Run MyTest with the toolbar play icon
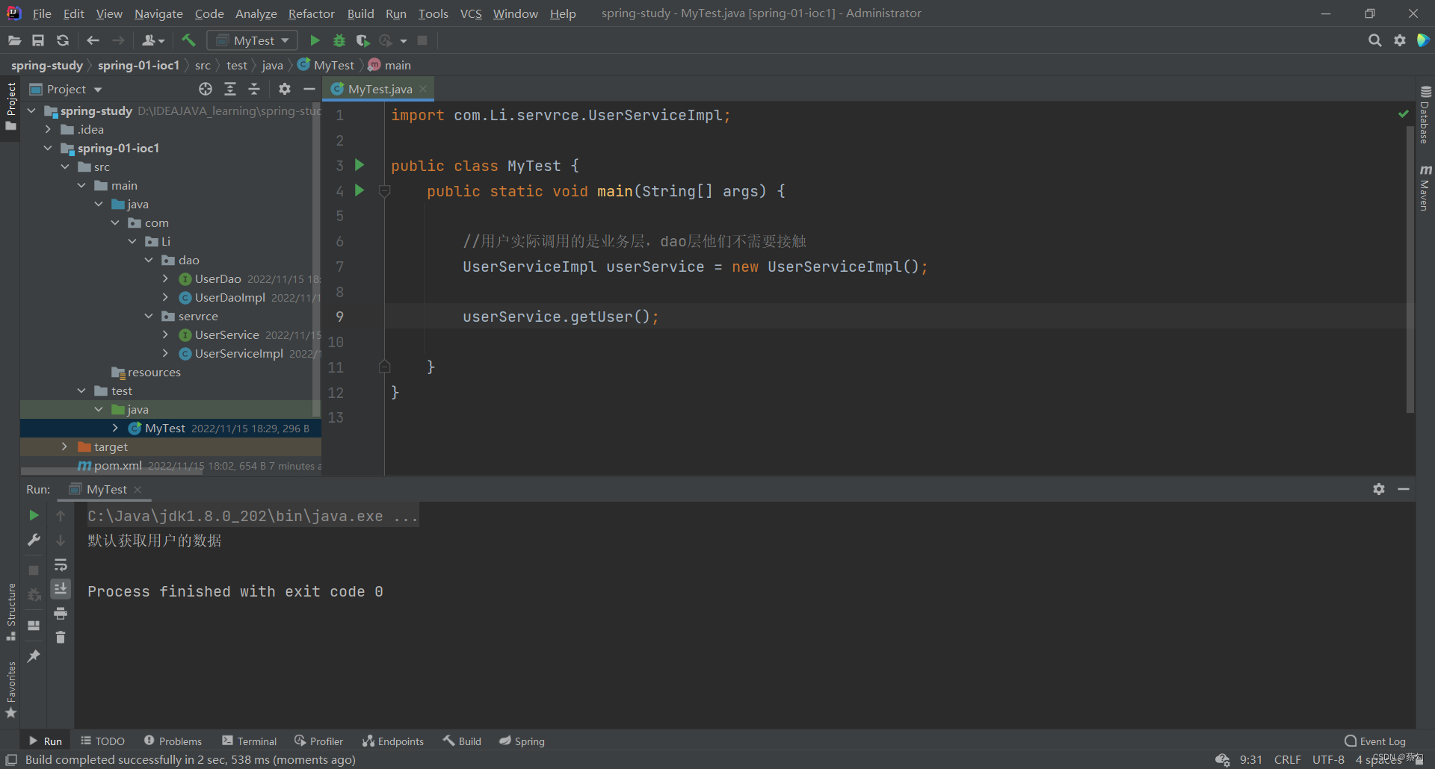This screenshot has height=769, width=1435. tap(315, 40)
